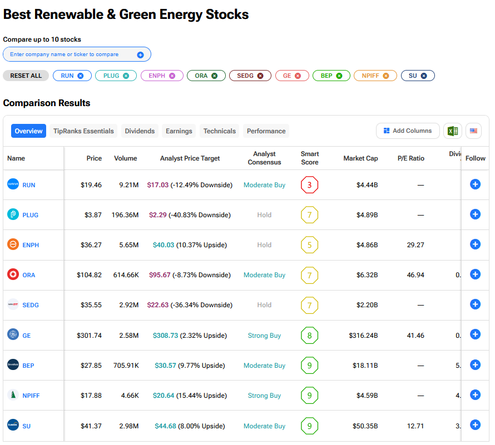This screenshot has width=495, height=445.
Task: Click the Excel export icon
Action: [x=453, y=131]
